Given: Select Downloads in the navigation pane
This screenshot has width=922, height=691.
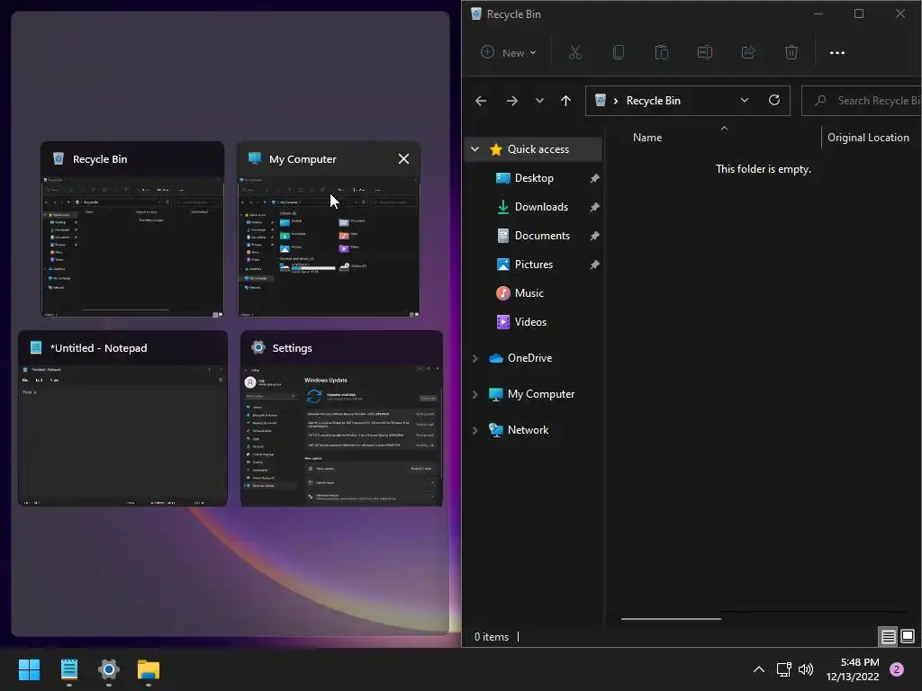Looking at the screenshot, I should [541, 207].
